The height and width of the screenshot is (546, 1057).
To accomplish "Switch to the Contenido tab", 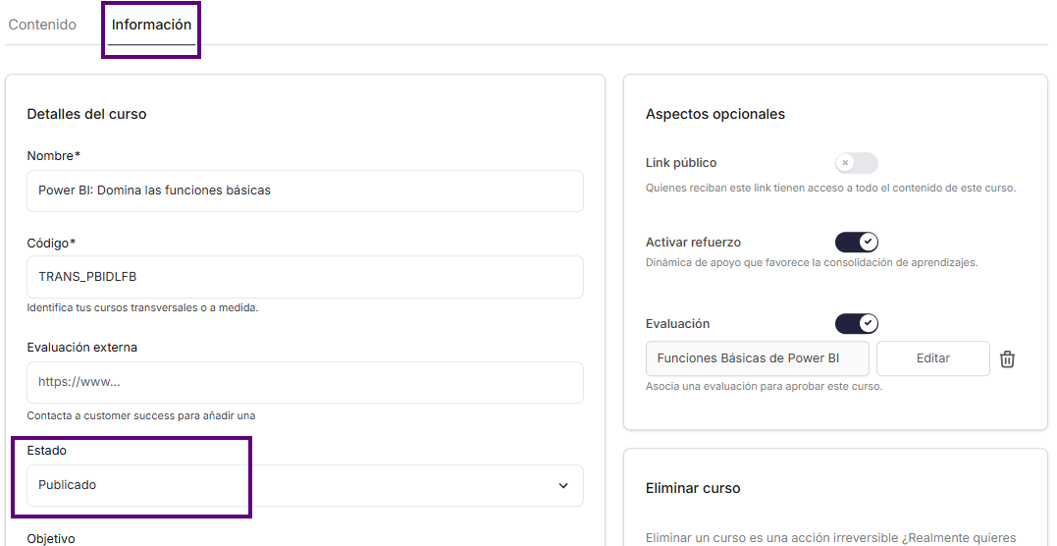I will point(42,25).
